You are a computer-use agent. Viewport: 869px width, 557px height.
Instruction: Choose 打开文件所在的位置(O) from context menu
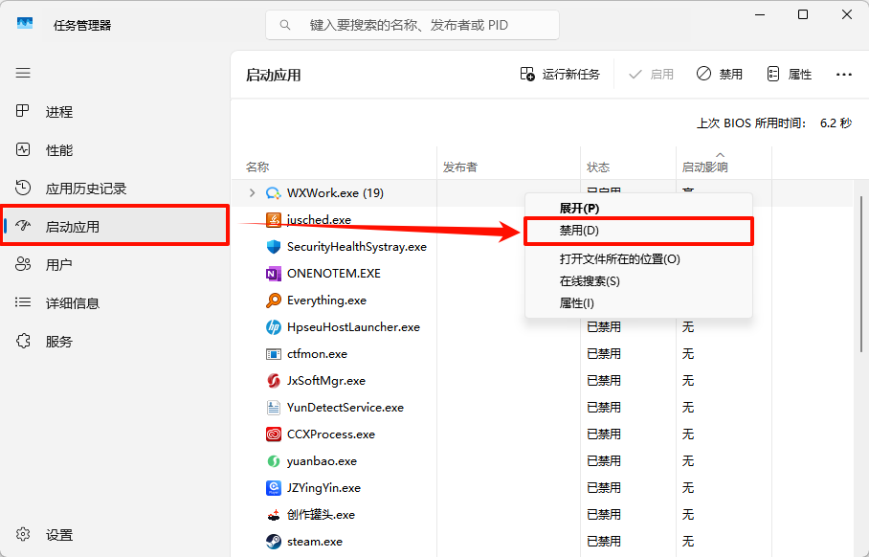[619, 258]
